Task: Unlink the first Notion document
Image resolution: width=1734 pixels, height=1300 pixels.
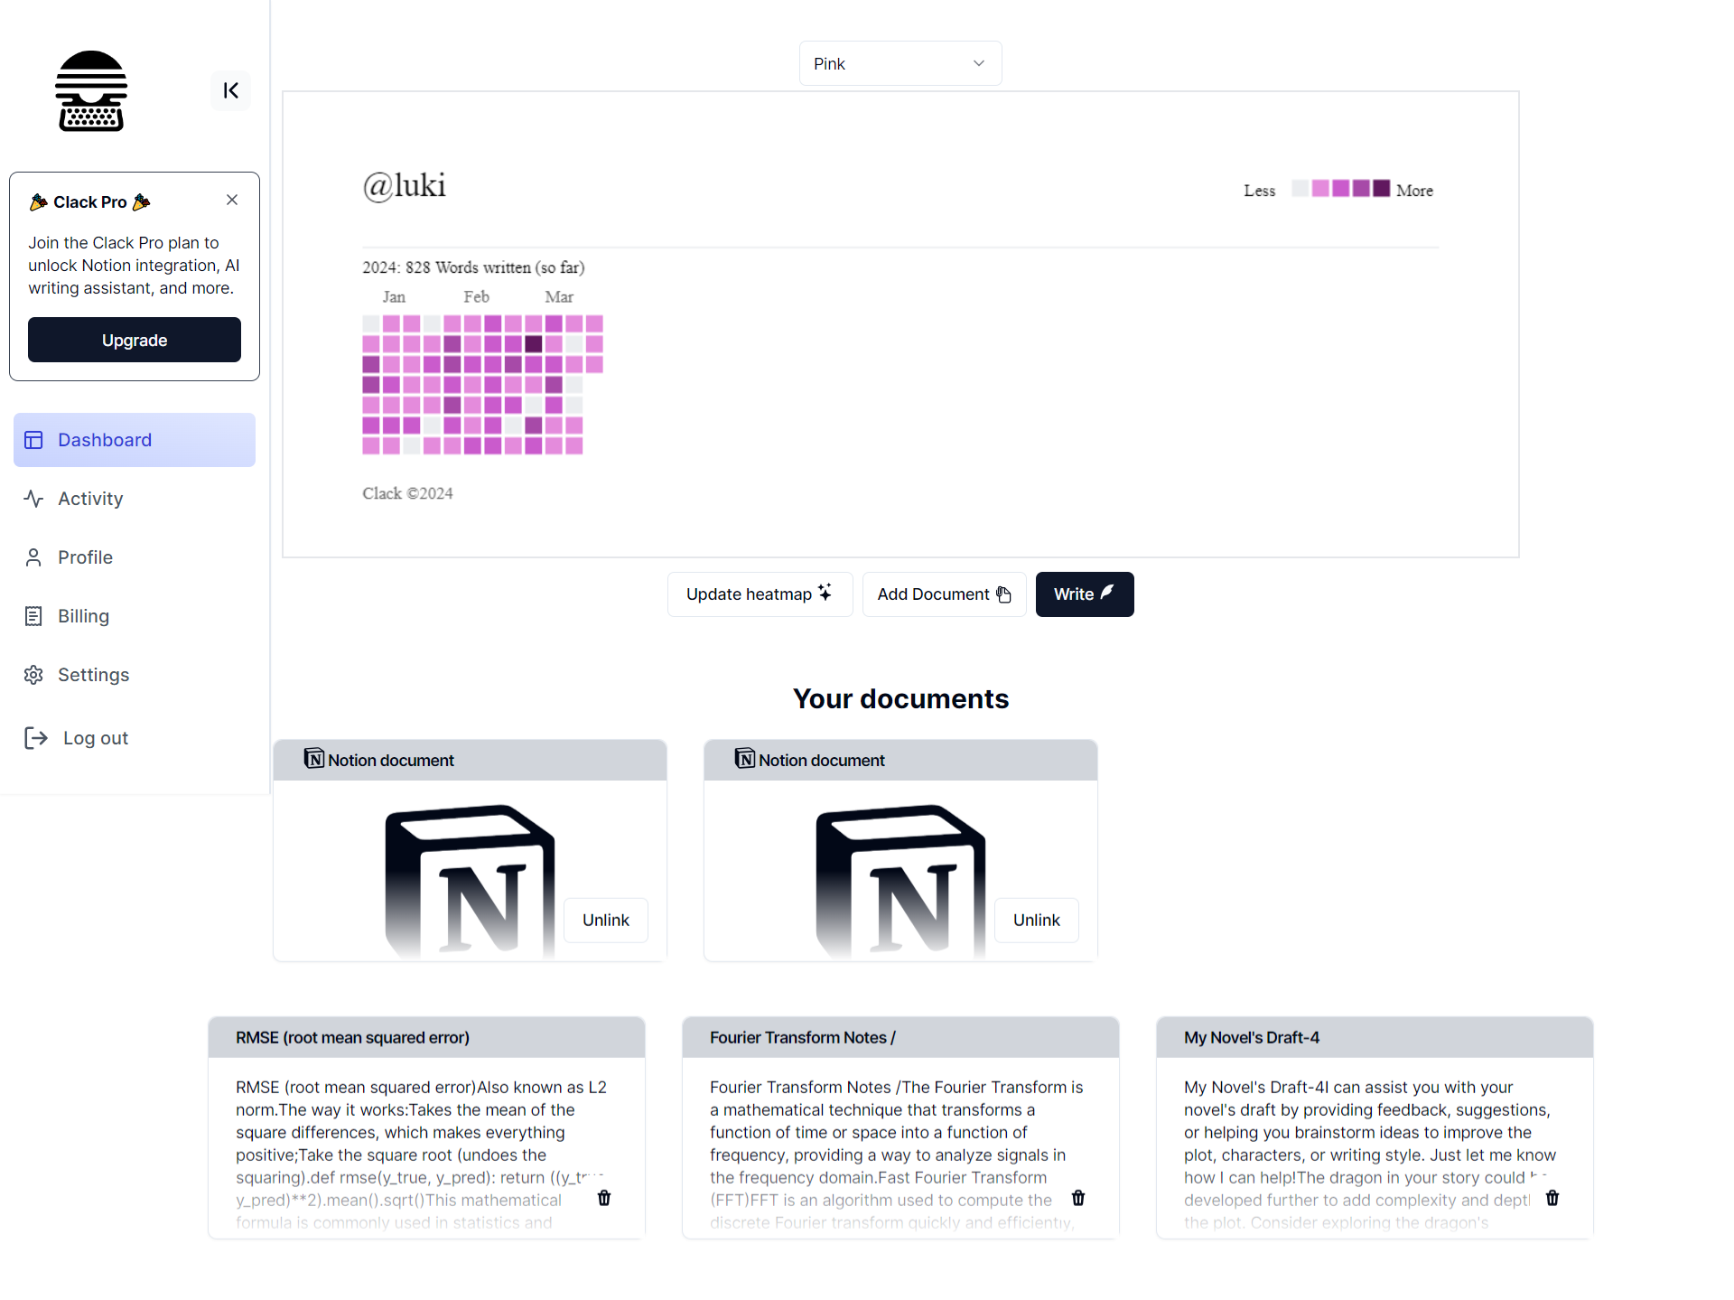Action: click(605, 920)
